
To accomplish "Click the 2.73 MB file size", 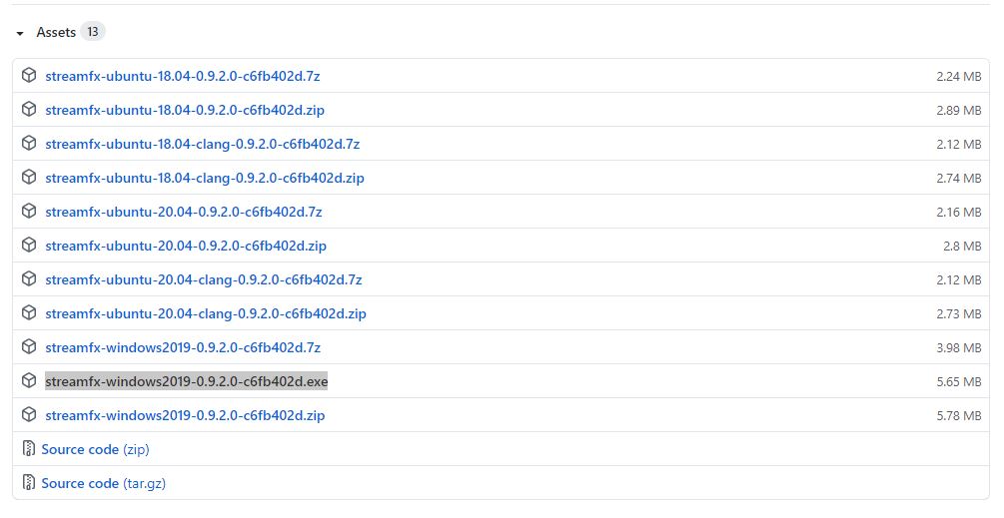I will tap(958, 313).
